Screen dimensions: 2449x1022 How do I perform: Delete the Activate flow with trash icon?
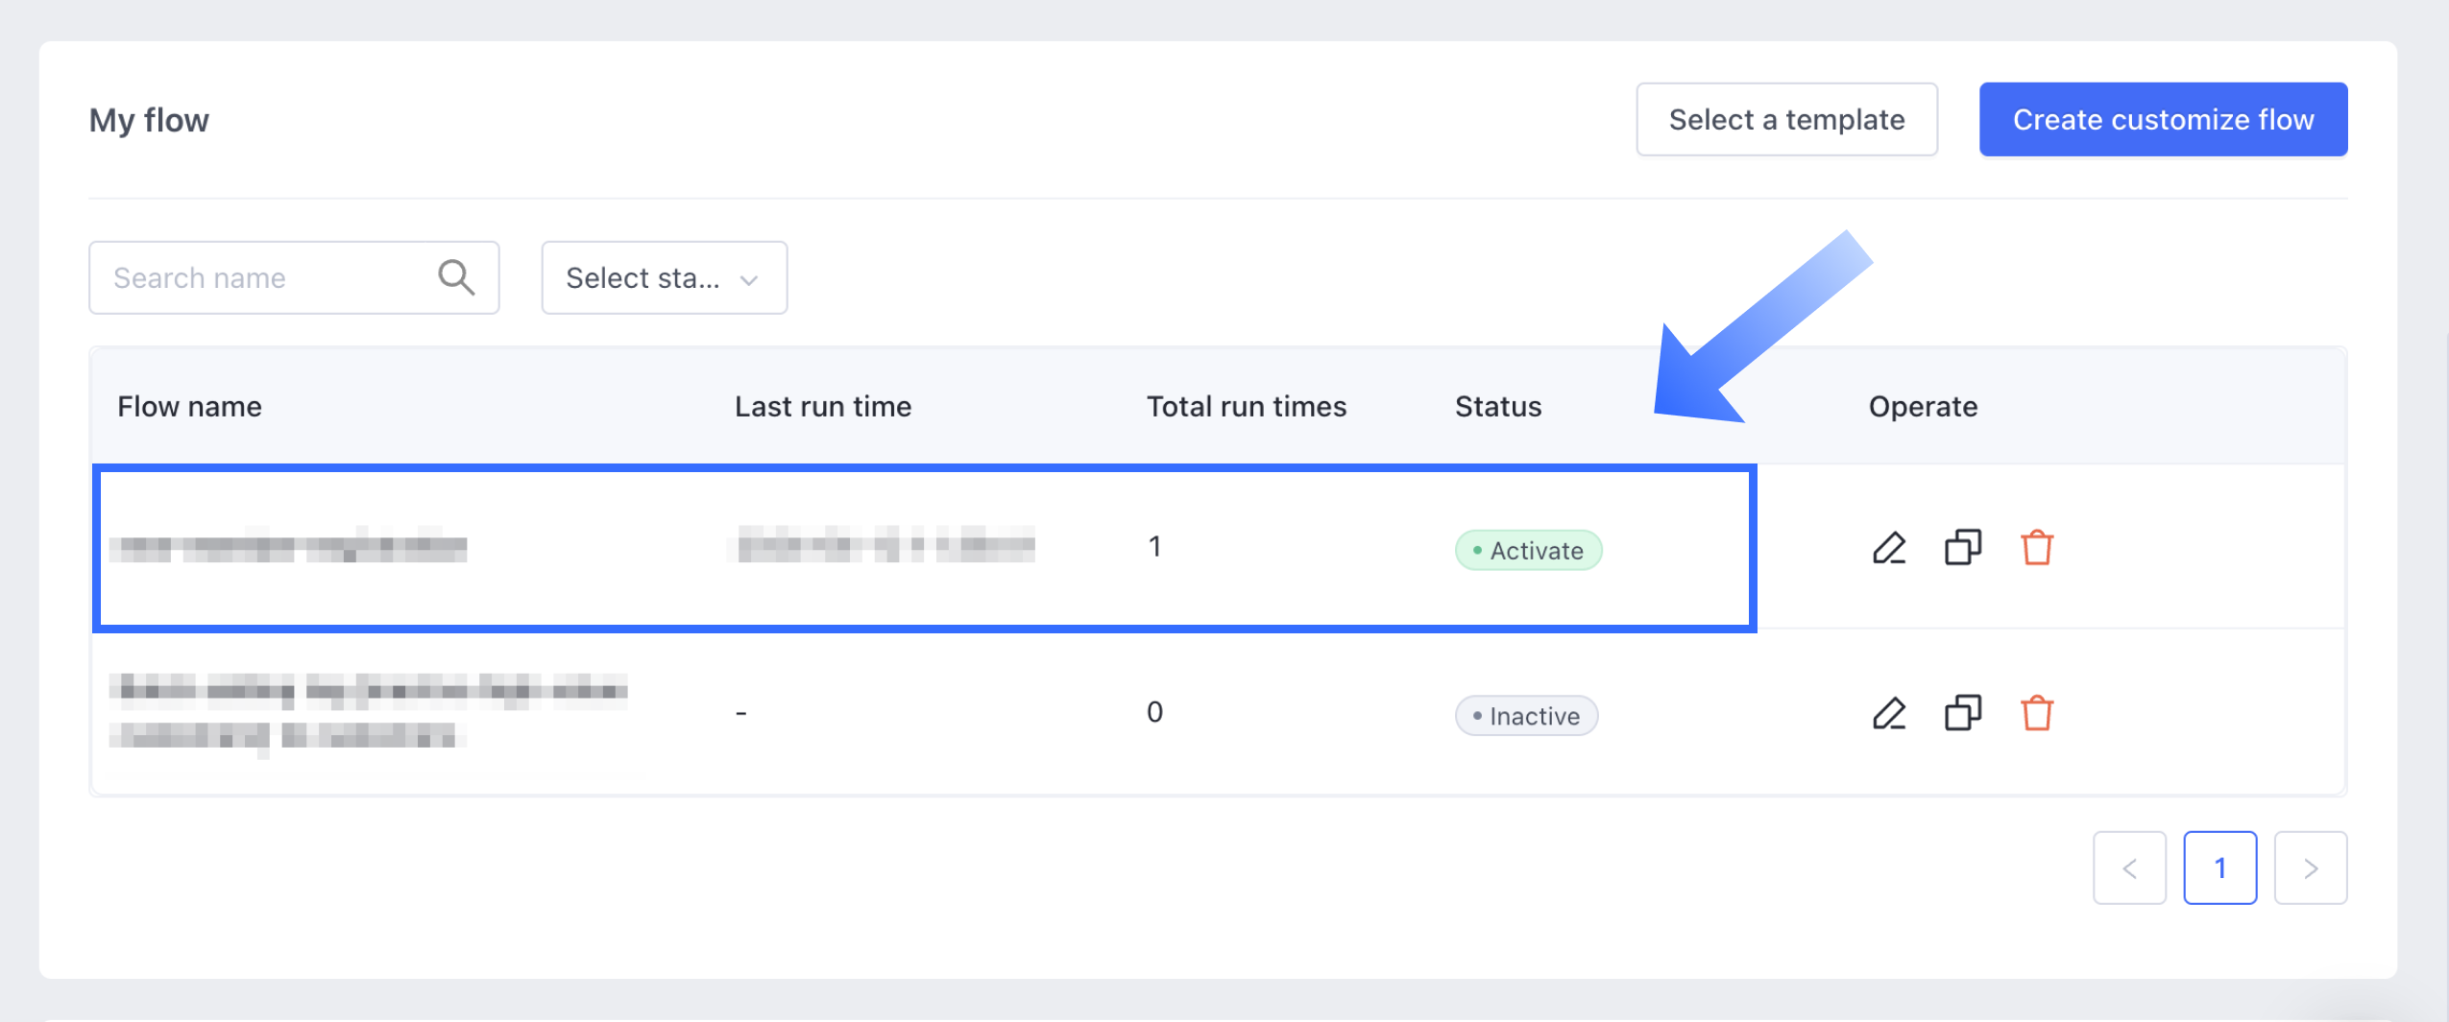2036,548
